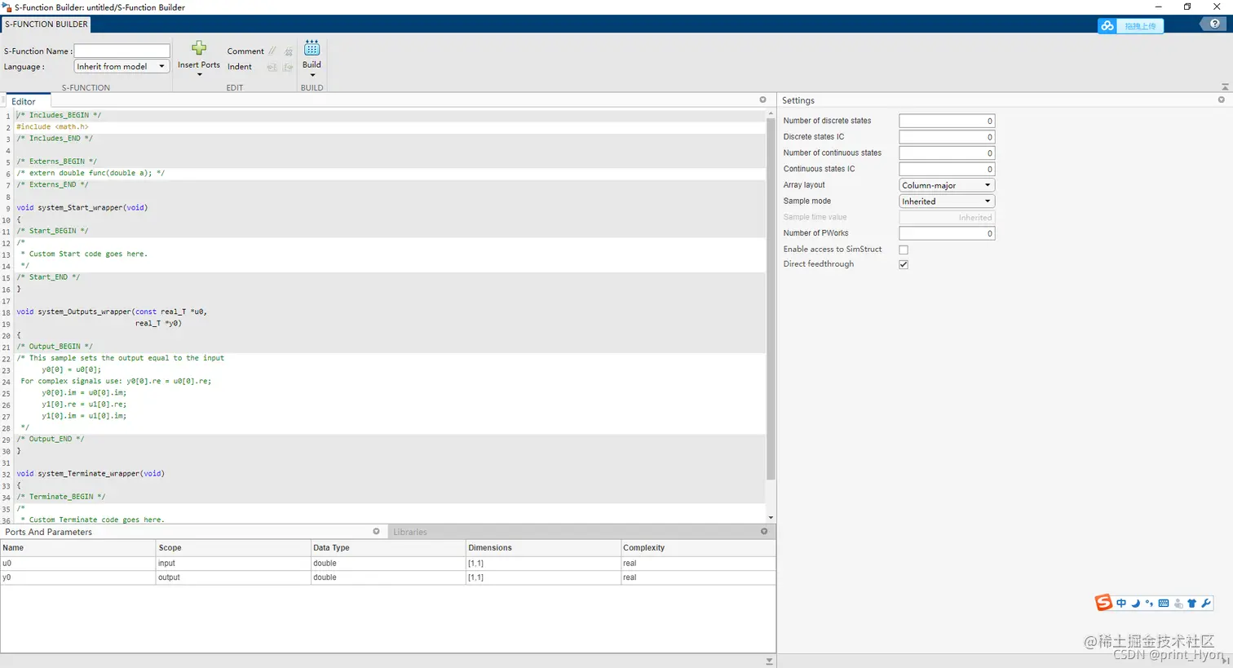Click the Complexity column header
This screenshot has height=668, width=1233.
[x=698, y=548]
